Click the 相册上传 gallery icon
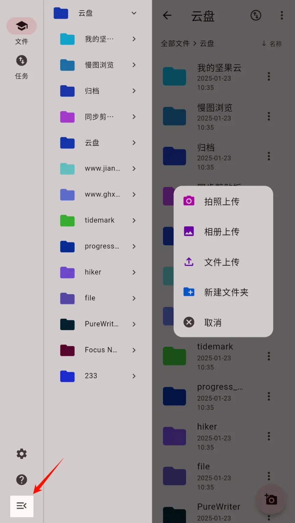Viewport: 295px width, 523px height. coord(189,231)
